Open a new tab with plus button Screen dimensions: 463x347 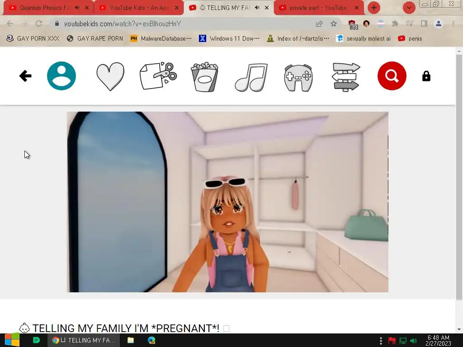point(374,8)
